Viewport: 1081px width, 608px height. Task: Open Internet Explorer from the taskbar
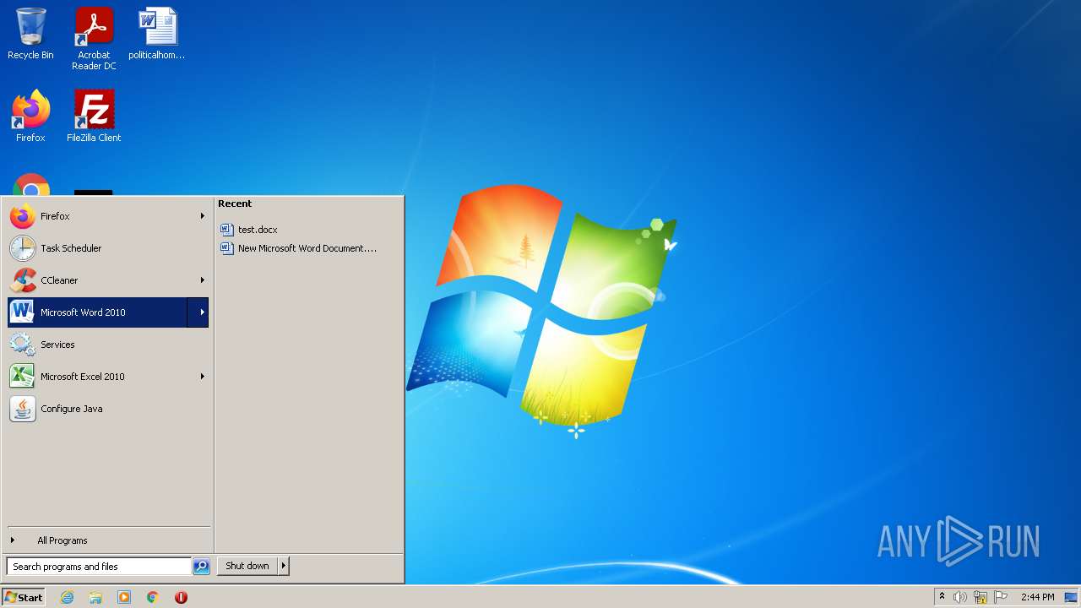[67, 597]
